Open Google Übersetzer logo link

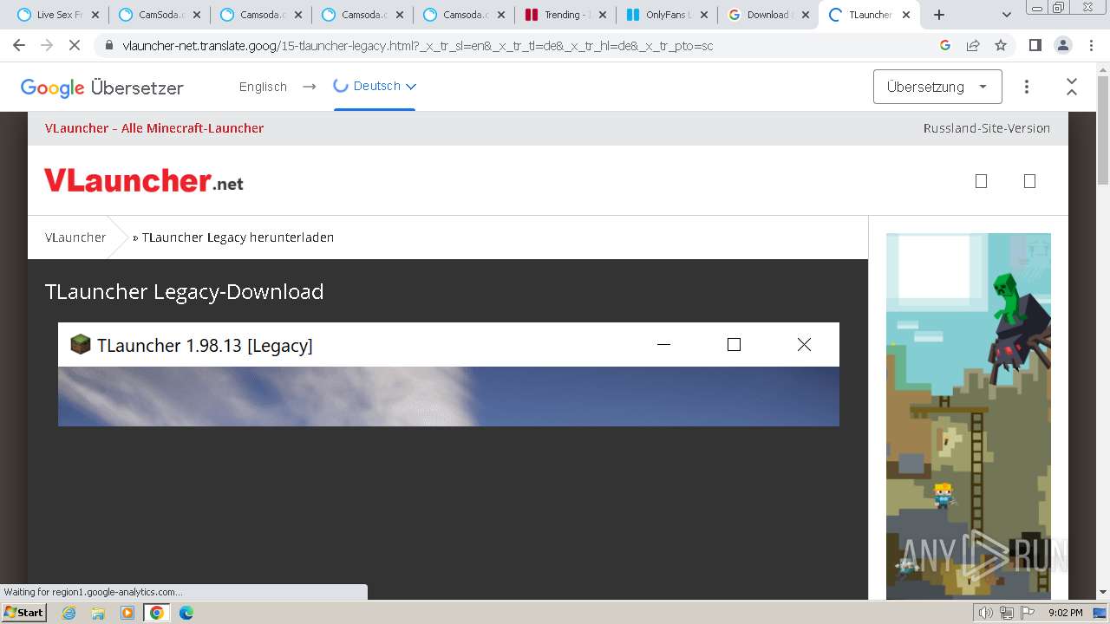coord(102,88)
